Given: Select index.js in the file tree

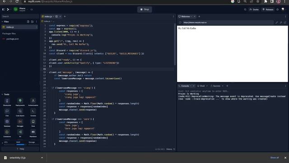Looking at the screenshot, I should pyautogui.click(x=20, y=27).
